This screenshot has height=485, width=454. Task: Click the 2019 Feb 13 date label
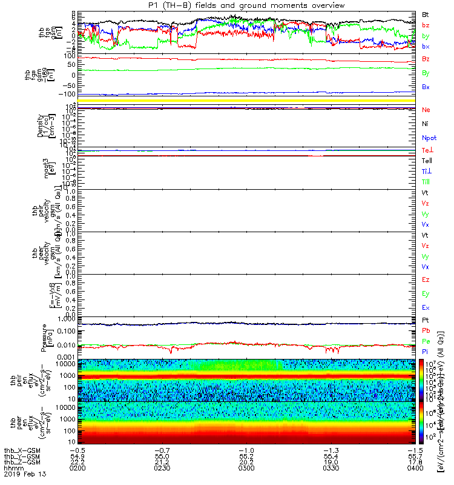(x=25, y=474)
